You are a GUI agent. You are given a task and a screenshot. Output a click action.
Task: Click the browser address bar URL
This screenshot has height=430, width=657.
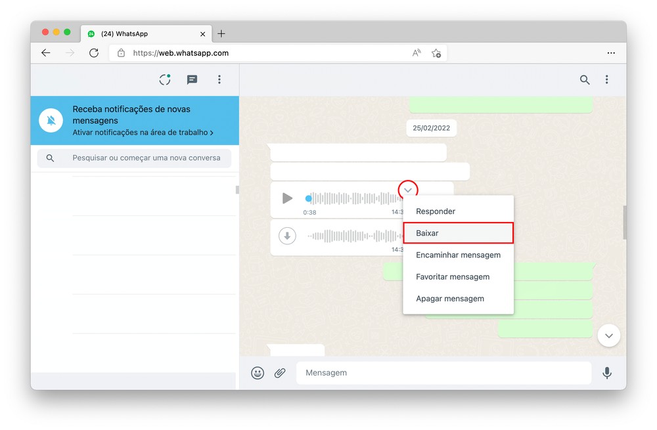[181, 53]
